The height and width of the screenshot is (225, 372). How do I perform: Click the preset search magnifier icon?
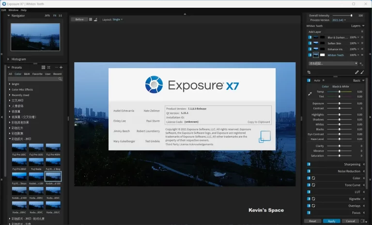(60, 79)
